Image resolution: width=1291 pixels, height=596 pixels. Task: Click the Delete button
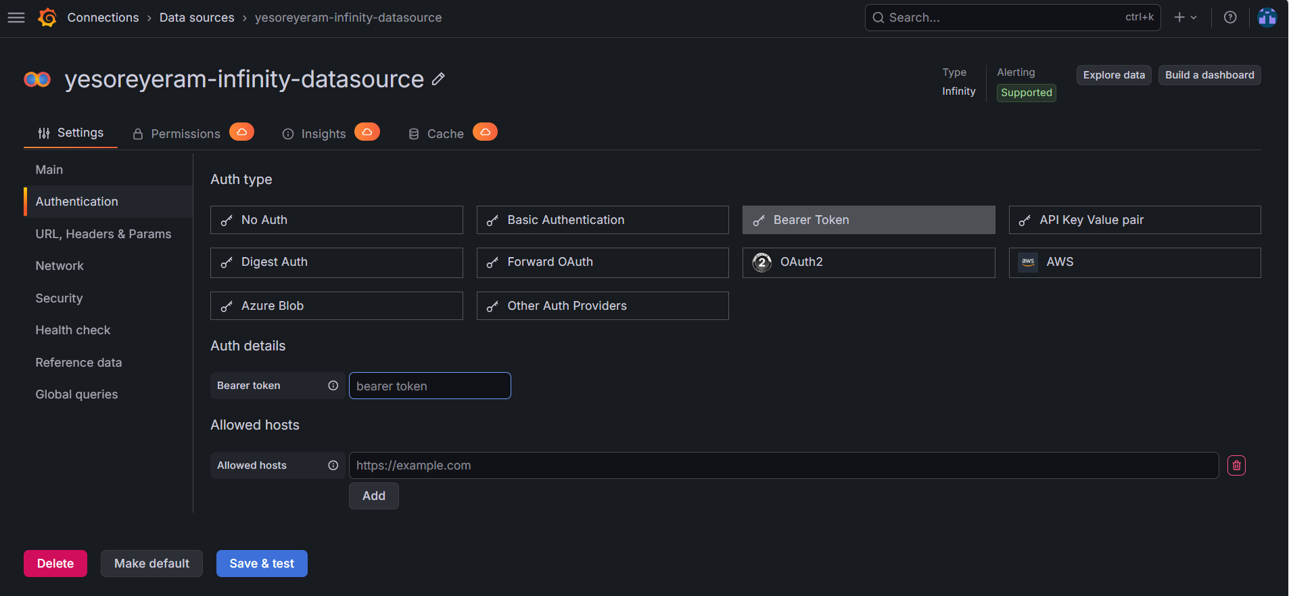pyautogui.click(x=55, y=564)
